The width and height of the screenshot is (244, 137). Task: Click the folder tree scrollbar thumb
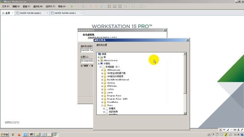(185, 75)
